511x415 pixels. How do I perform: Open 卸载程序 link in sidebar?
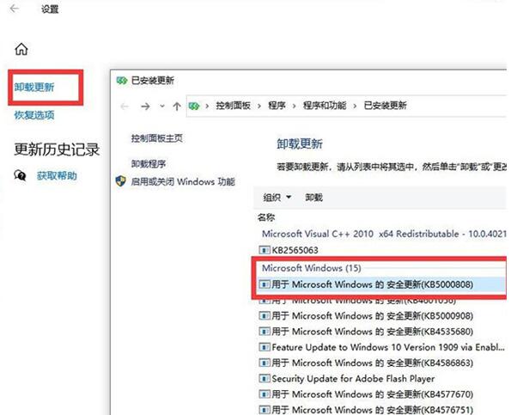(x=149, y=163)
